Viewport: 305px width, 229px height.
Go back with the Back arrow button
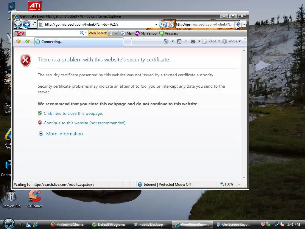click(x=18, y=24)
